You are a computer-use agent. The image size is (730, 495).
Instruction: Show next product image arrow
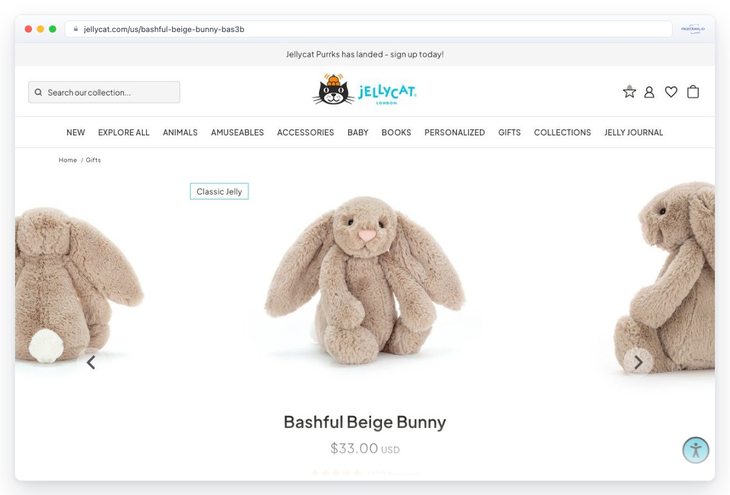638,362
